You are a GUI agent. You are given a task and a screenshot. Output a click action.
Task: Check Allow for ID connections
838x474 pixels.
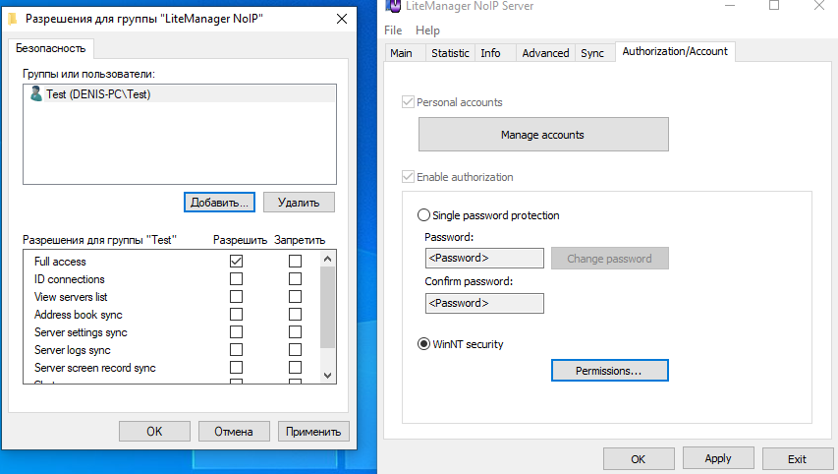236,278
